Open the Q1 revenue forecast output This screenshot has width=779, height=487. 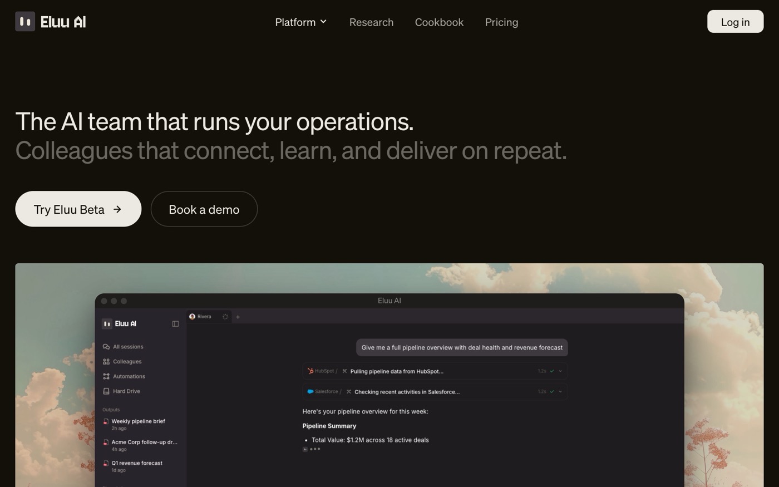(x=133, y=466)
